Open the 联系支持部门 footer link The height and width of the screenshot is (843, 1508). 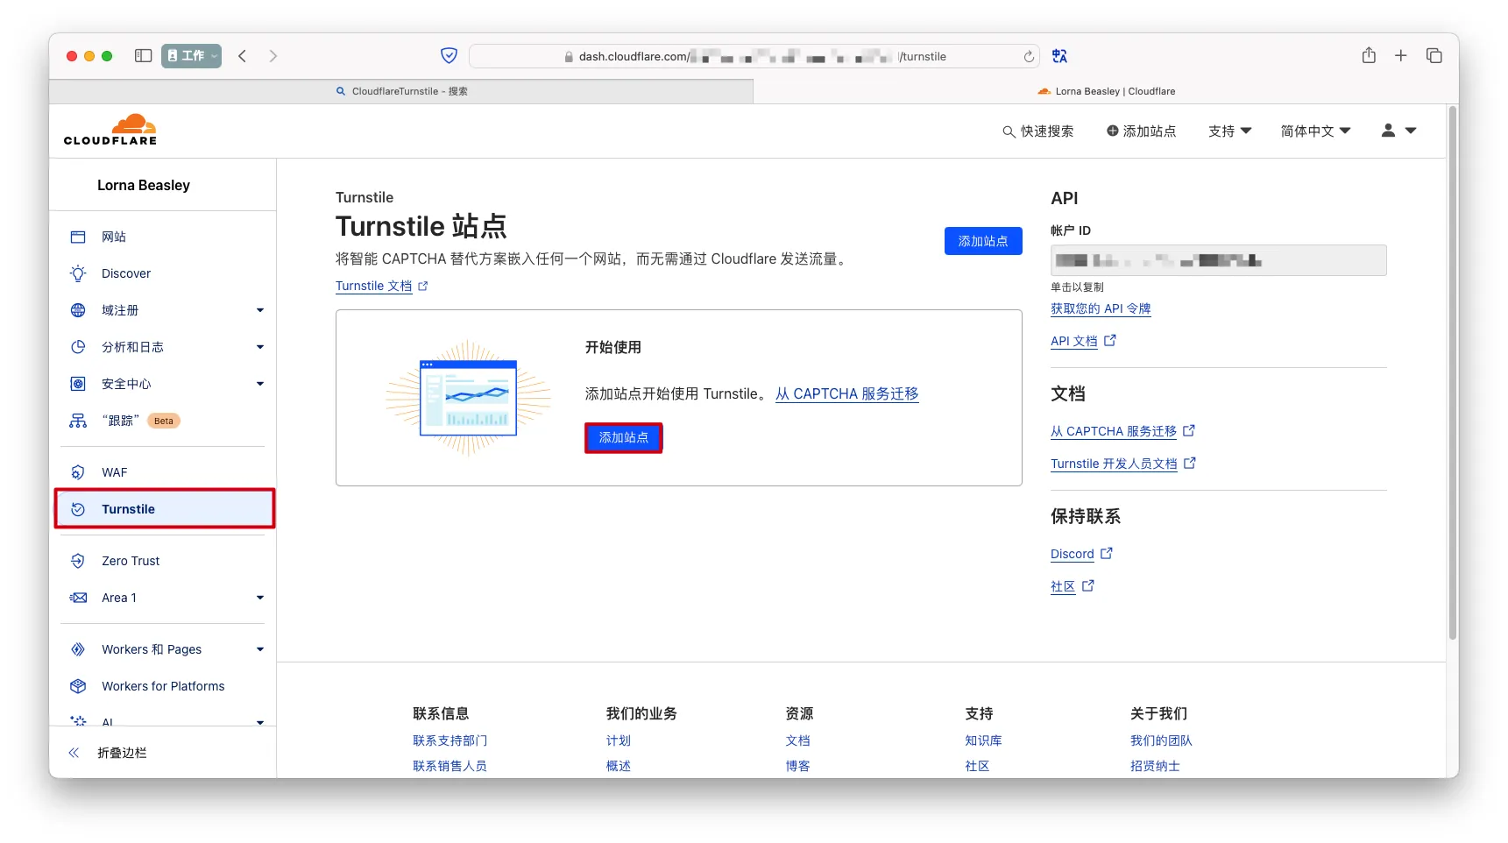pyautogui.click(x=450, y=740)
